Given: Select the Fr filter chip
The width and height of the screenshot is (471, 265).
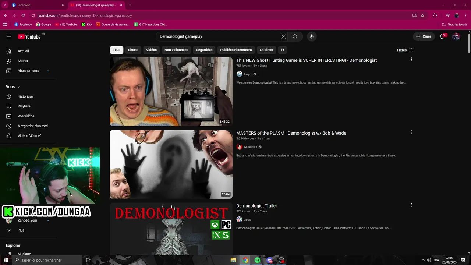Looking at the screenshot, I should point(283,50).
